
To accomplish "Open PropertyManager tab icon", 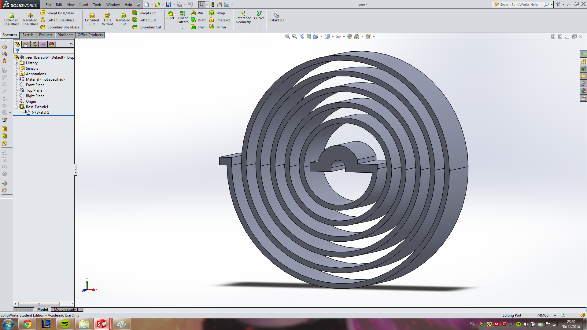I will pos(26,44).
